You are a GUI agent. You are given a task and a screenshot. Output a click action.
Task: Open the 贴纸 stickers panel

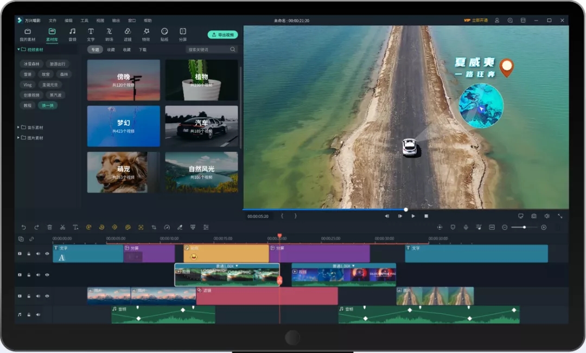(x=164, y=34)
